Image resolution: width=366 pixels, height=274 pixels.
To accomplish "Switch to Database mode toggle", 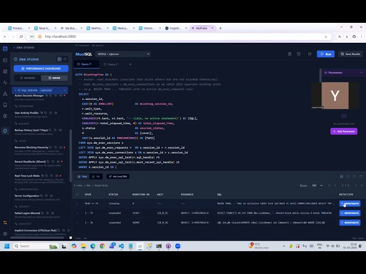I will click(x=27, y=78).
